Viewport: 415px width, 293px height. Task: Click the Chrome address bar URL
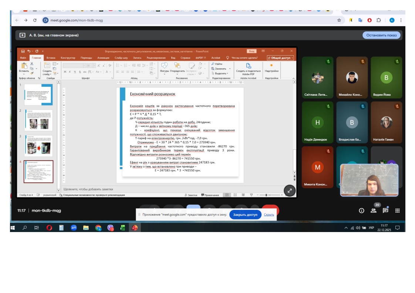tap(77, 20)
